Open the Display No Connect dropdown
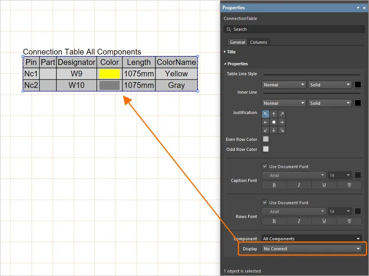369x276 pixels. [312, 249]
